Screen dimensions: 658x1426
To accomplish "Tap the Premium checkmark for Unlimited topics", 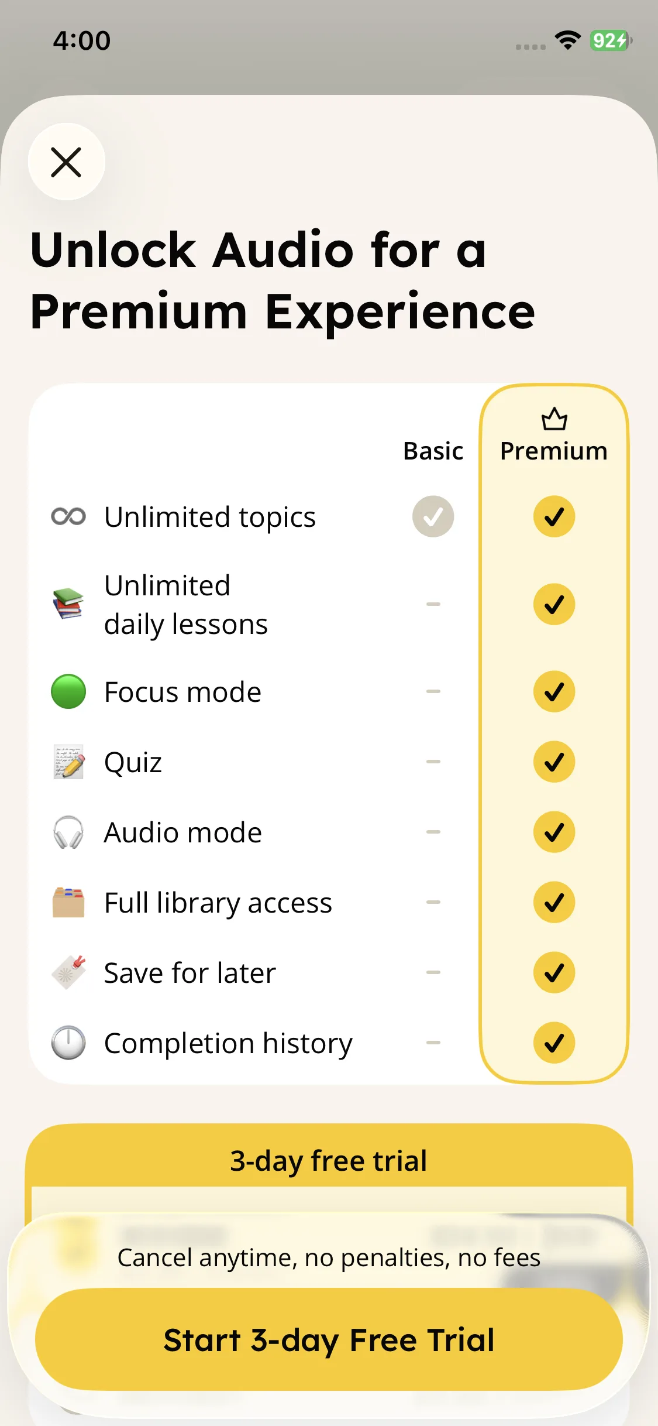I will point(554,516).
